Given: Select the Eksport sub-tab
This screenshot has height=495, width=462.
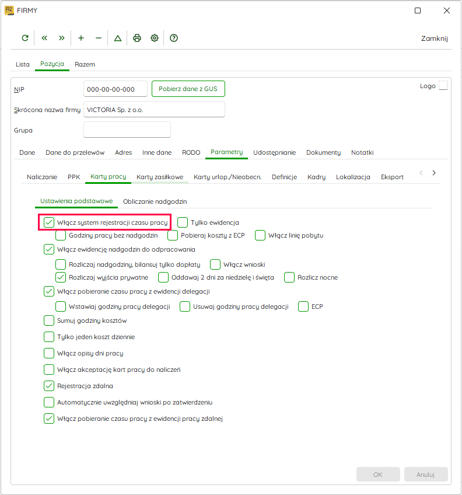Looking at the screenshot, I should pyautogui.click(x=392, y=177).
